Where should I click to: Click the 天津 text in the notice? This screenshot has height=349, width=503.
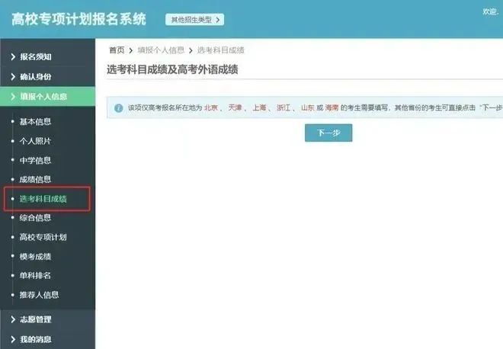click(235, 107)
